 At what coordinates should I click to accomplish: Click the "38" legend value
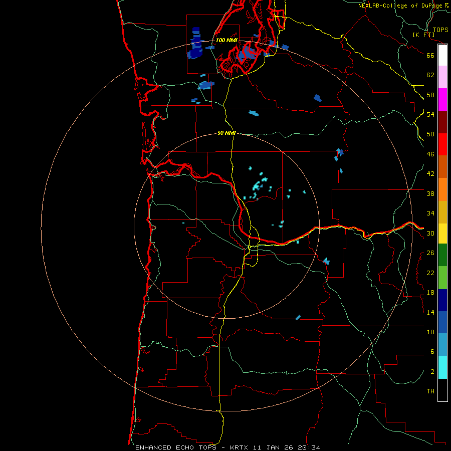click(430, 193)
